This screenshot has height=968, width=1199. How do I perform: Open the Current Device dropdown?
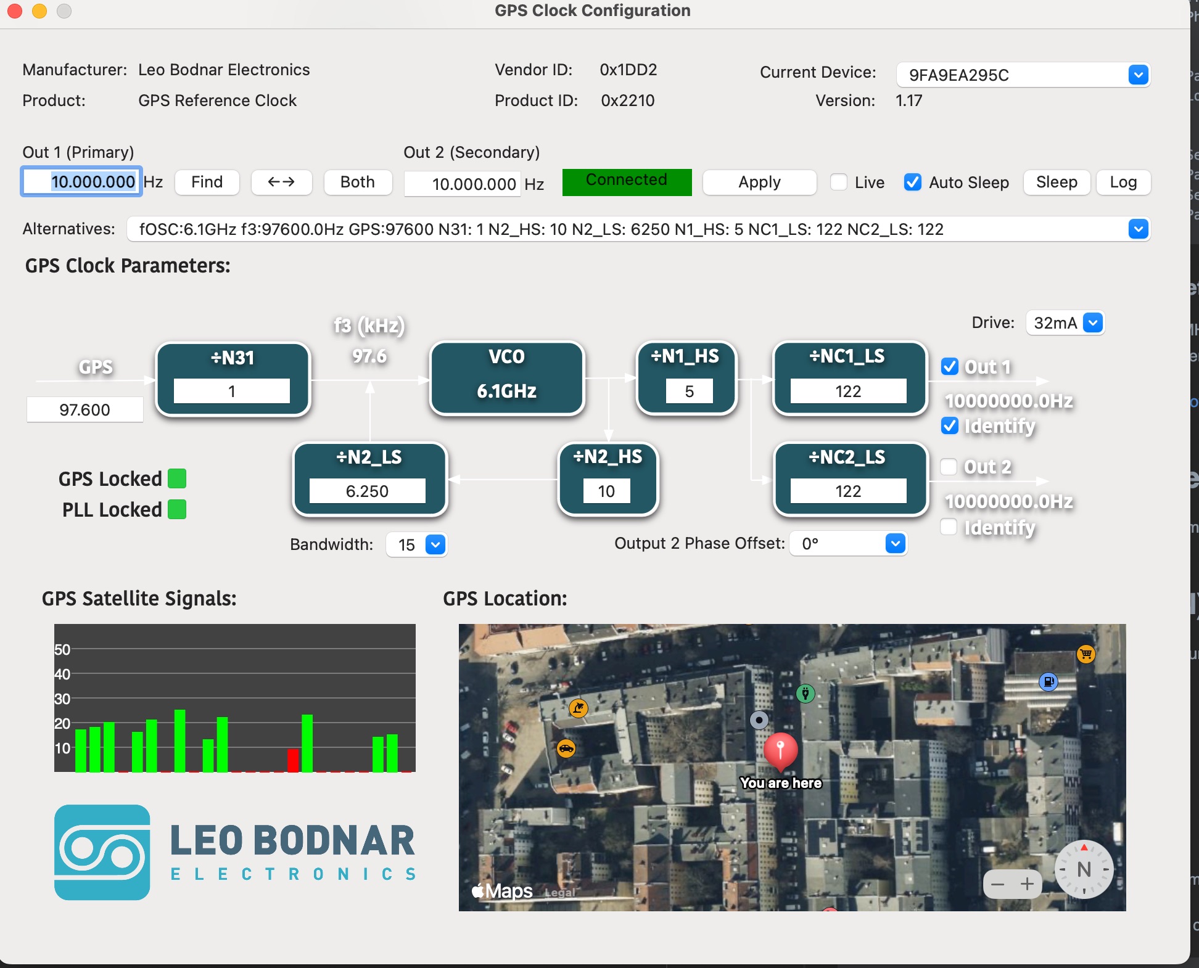[x=1138, y=75]
